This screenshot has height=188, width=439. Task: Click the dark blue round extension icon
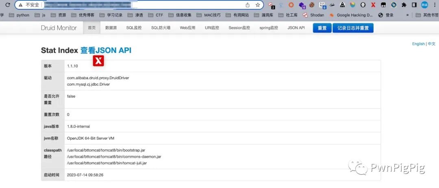point(393,5)
